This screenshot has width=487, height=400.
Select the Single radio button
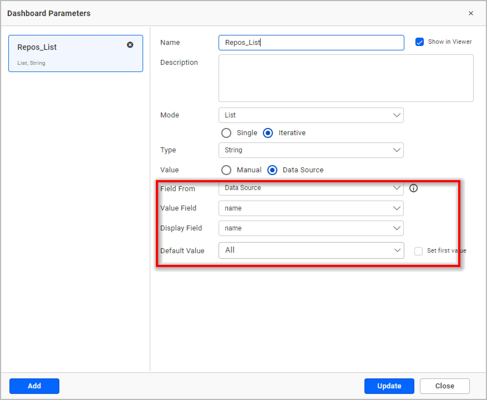tap(226, 133)
